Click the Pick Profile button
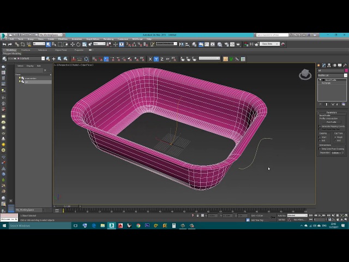349x262 pixels. [332, 122]
